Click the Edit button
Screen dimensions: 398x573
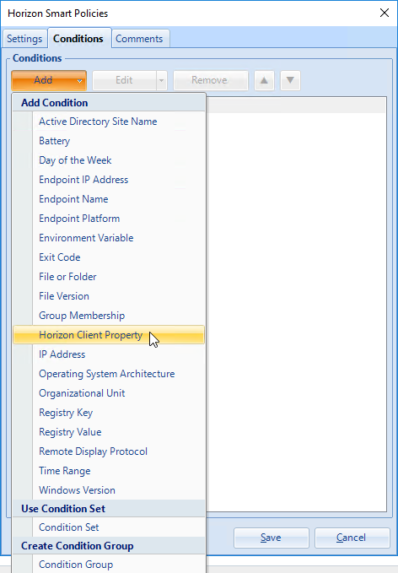tap(124, 80)
